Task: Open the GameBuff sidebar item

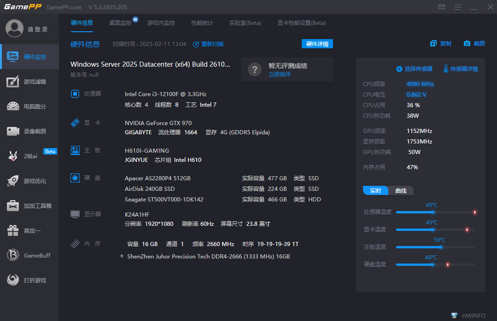Action: point(29,255)
